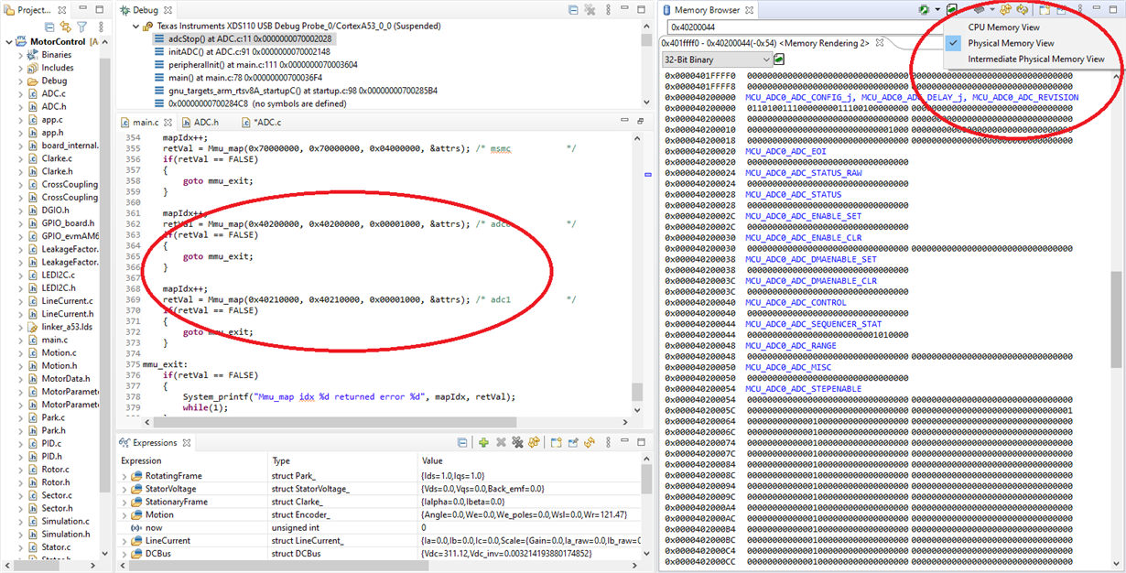Pin Expressions view to debug context
This screenshot has height=573, width=1126.
pos(573,443)
